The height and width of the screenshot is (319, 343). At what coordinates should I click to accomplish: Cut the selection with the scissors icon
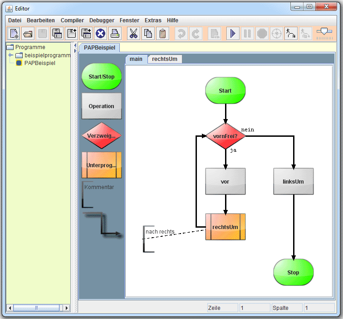133,34
